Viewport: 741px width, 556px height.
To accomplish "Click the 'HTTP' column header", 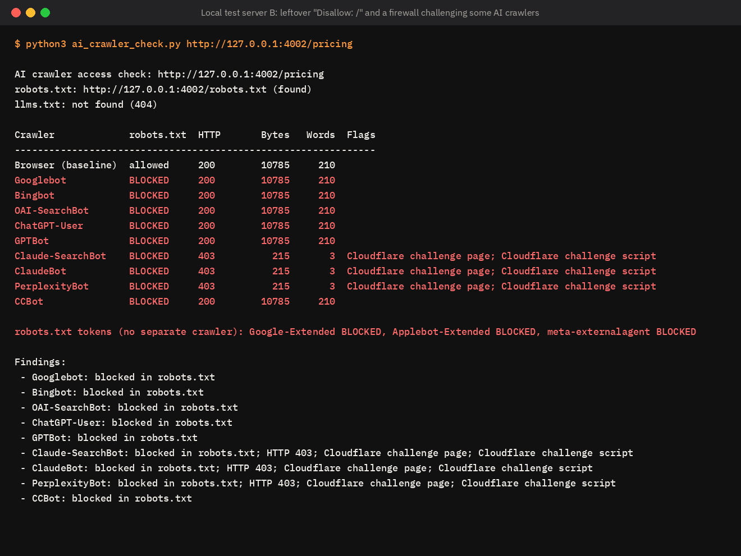I will pyautogui.click(x=209, y=135).
